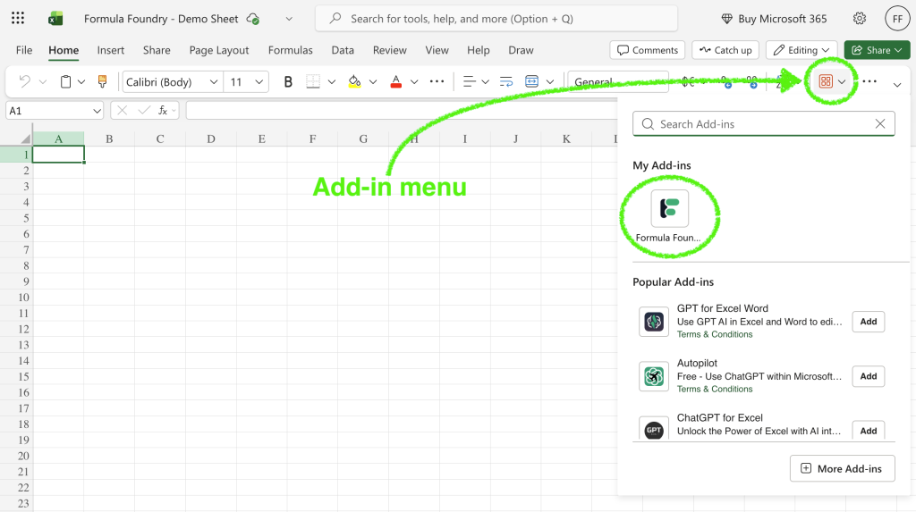The height and width of the screenshot is (512, 916).
Task: Clear the Search Add-ins field
Action: click(880, 124)
